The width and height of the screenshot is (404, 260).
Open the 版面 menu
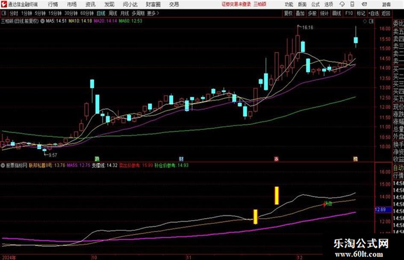tap(302, 4)
